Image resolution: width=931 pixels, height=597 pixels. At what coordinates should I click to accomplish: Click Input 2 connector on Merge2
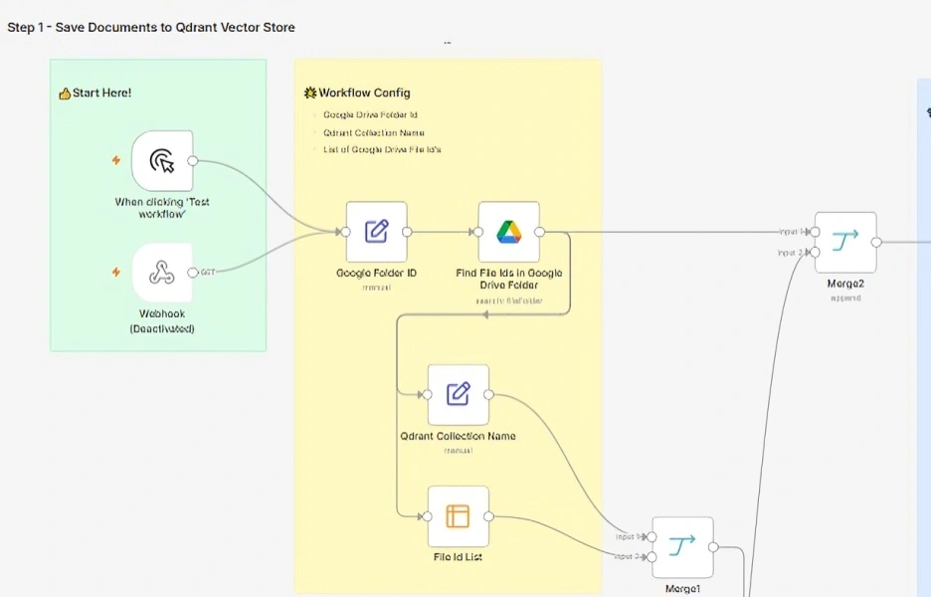816,253
